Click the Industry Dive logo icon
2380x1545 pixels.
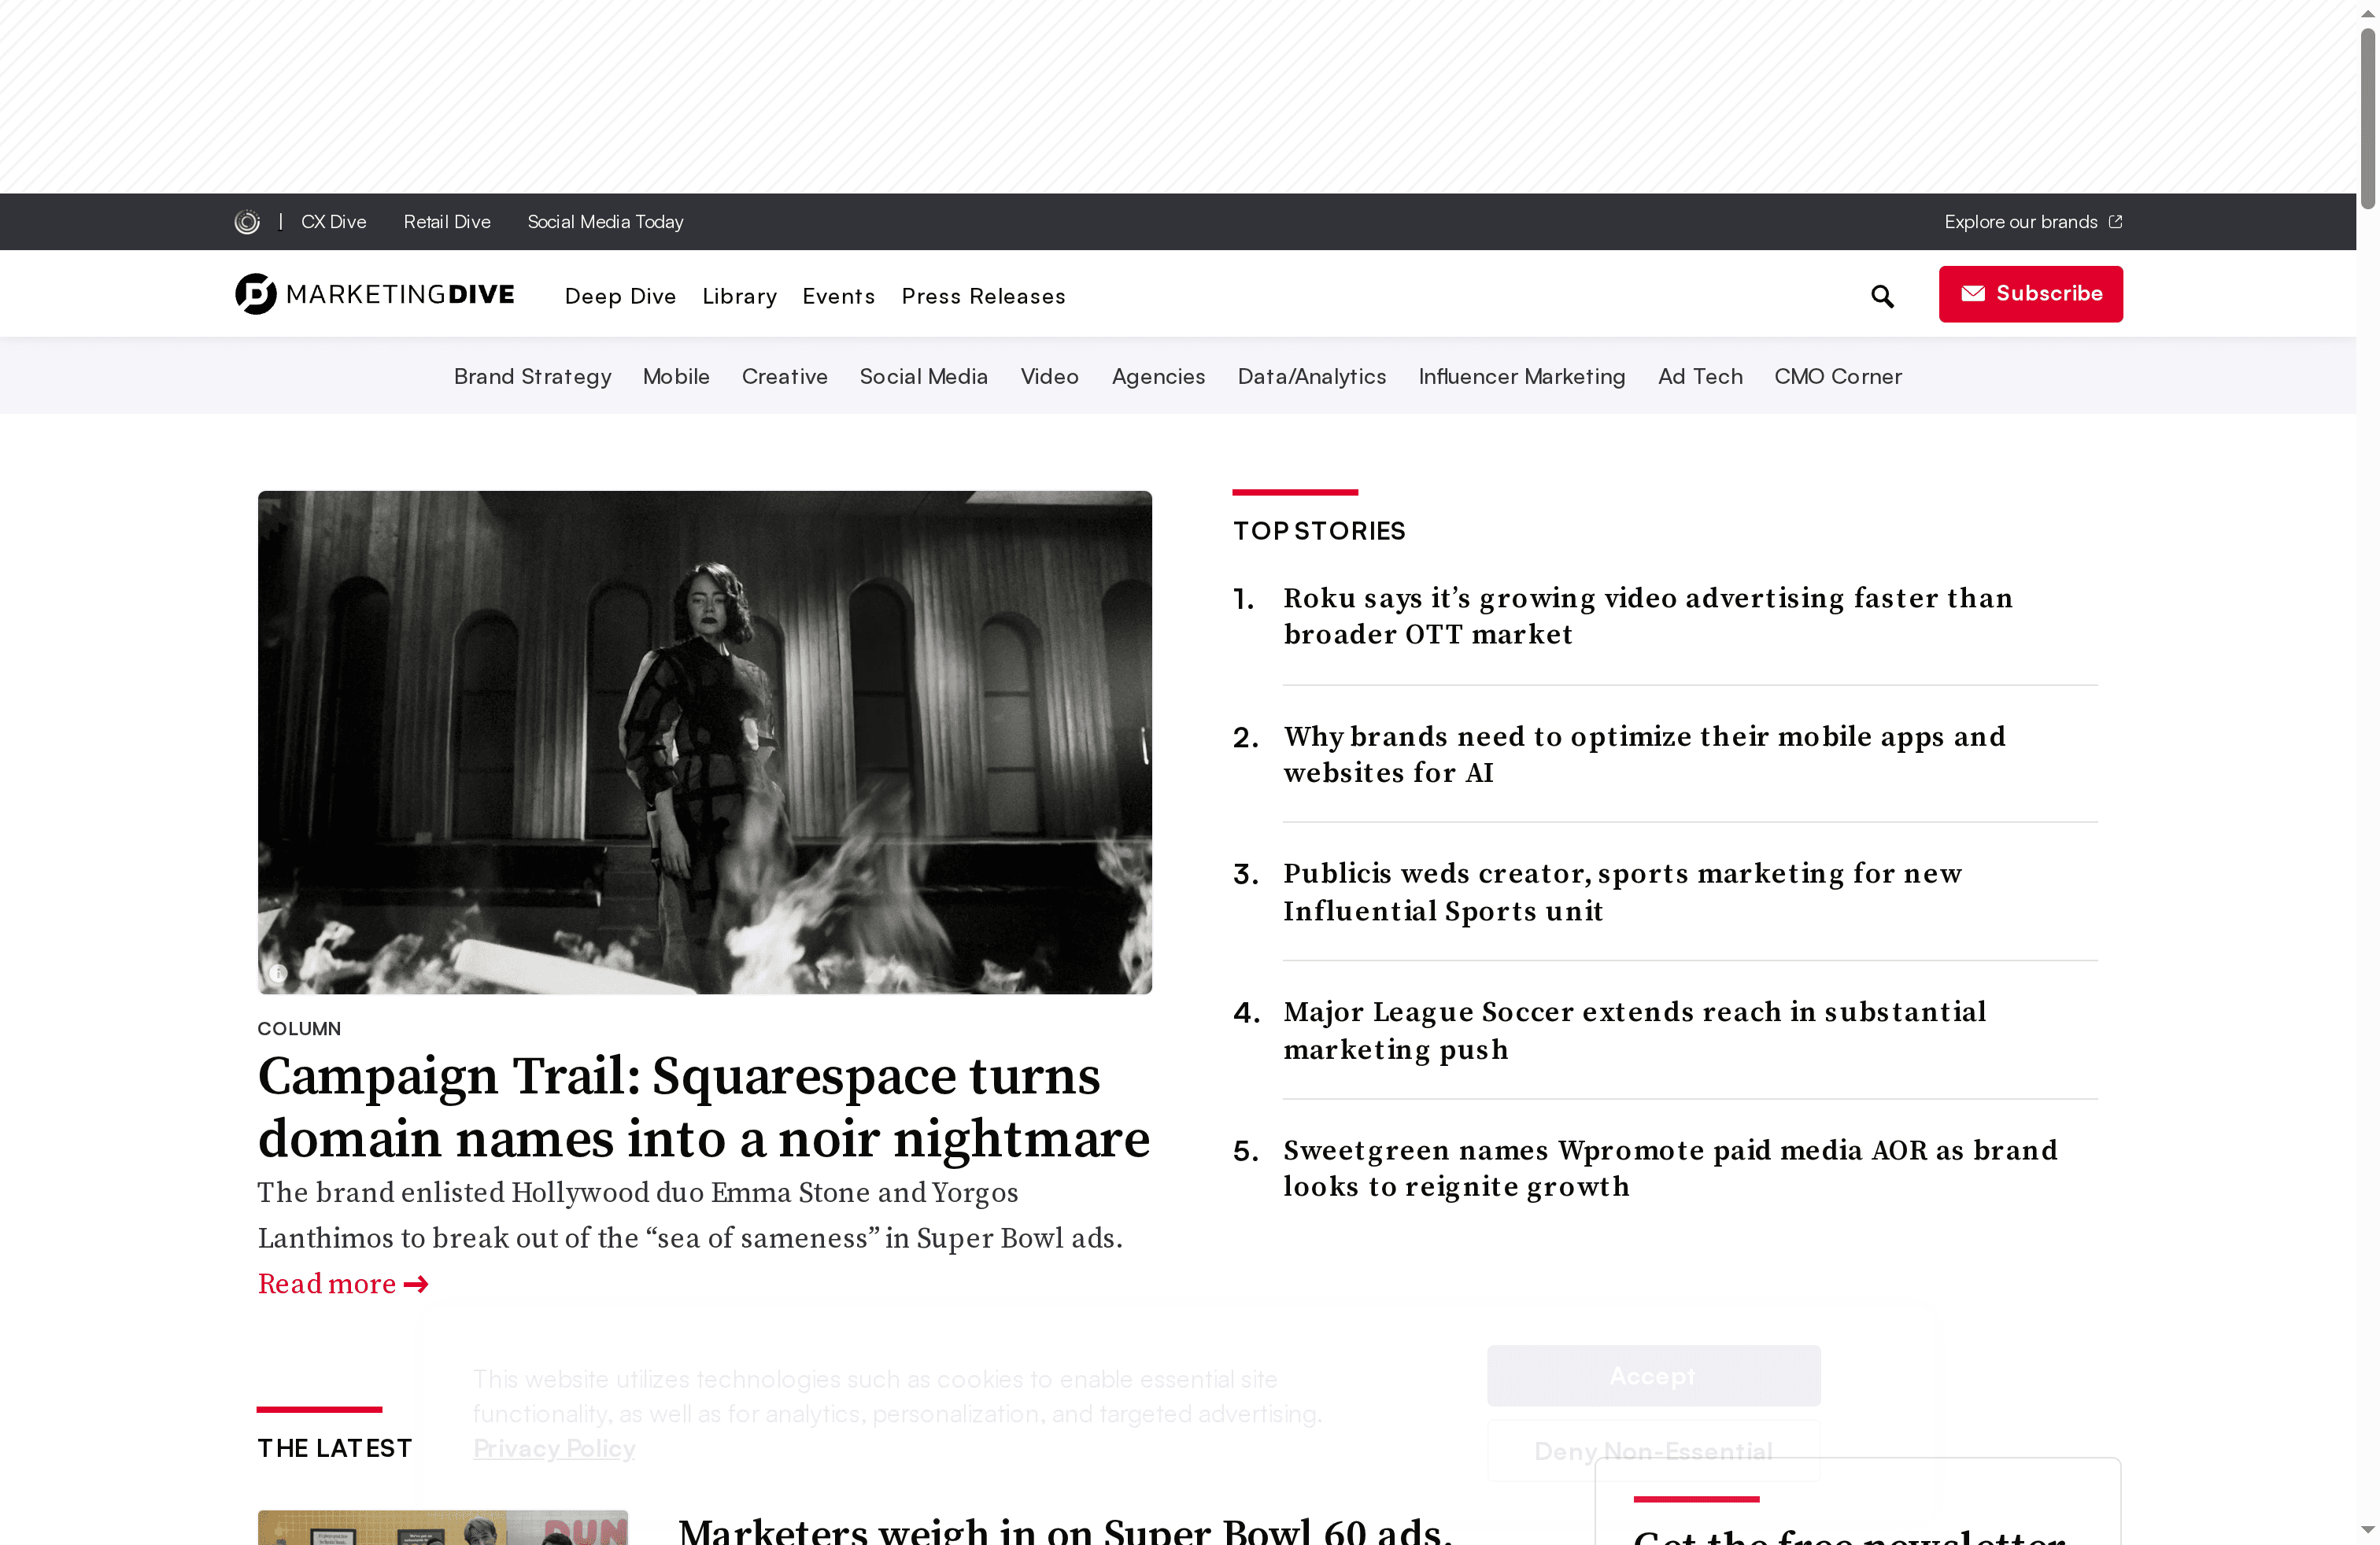point(247,222)
